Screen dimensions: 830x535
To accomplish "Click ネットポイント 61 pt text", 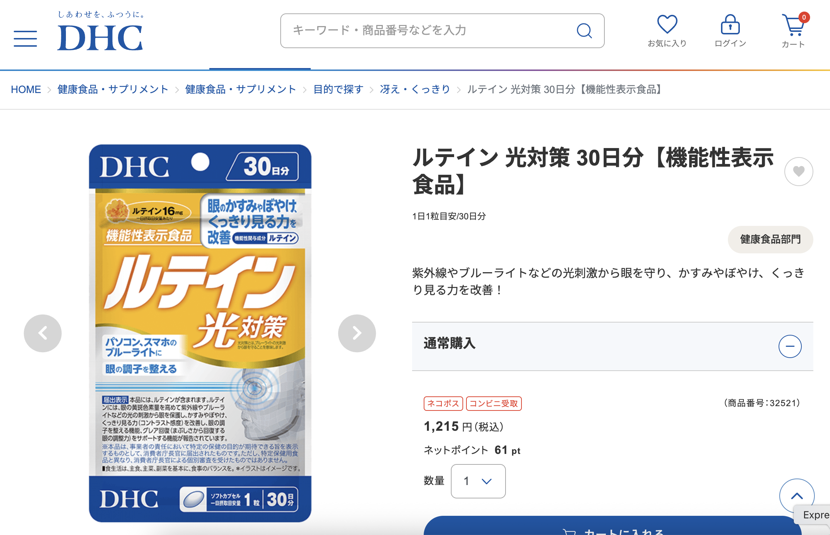I will click(472, 450).
